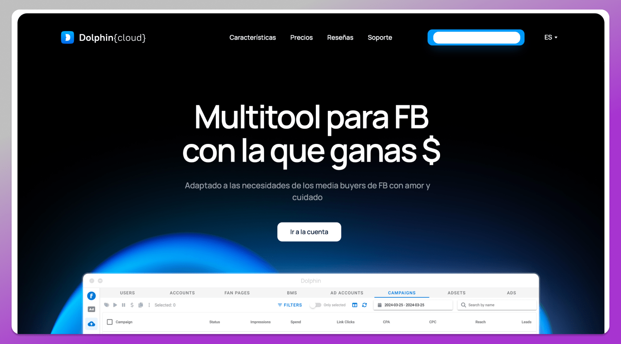The image size is (621, 344).
Task: Tick the Campaign select-all checkbox
Action: pos(110,322)
